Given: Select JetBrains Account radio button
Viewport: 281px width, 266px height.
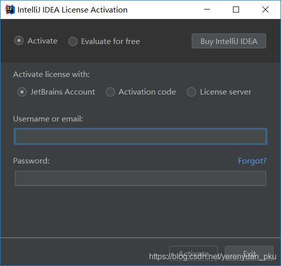Looking at the screenshot, I should point(22,92).
